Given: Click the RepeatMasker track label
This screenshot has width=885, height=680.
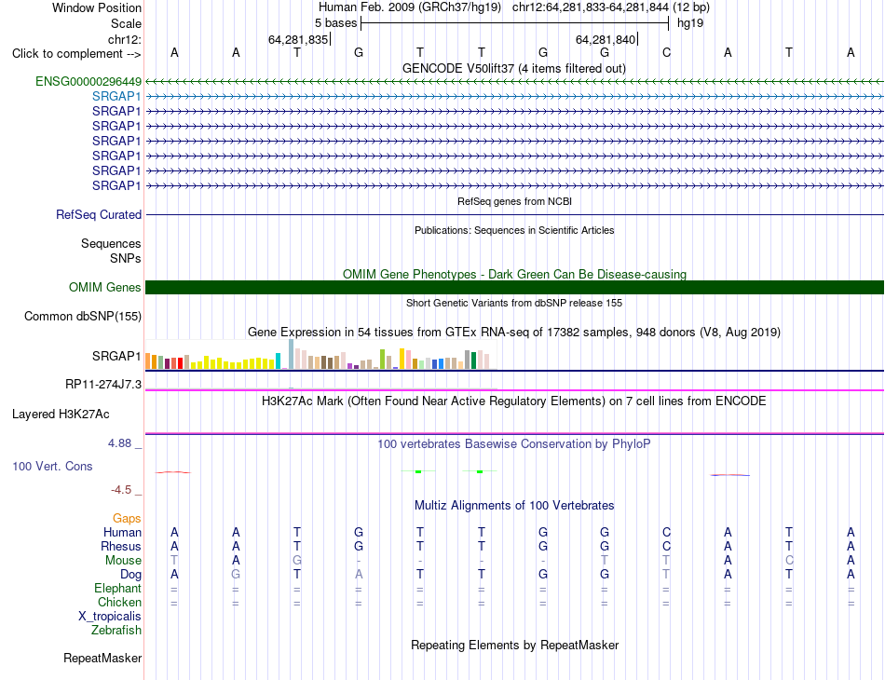Looking at the screenshot, I should [102, 658].
